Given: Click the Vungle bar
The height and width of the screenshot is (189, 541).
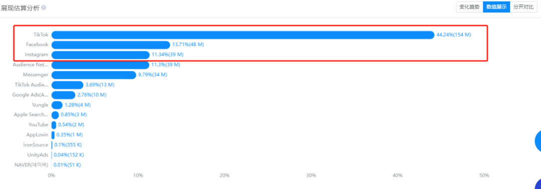Looking at the screenshot, I should [x=57, y=105].
